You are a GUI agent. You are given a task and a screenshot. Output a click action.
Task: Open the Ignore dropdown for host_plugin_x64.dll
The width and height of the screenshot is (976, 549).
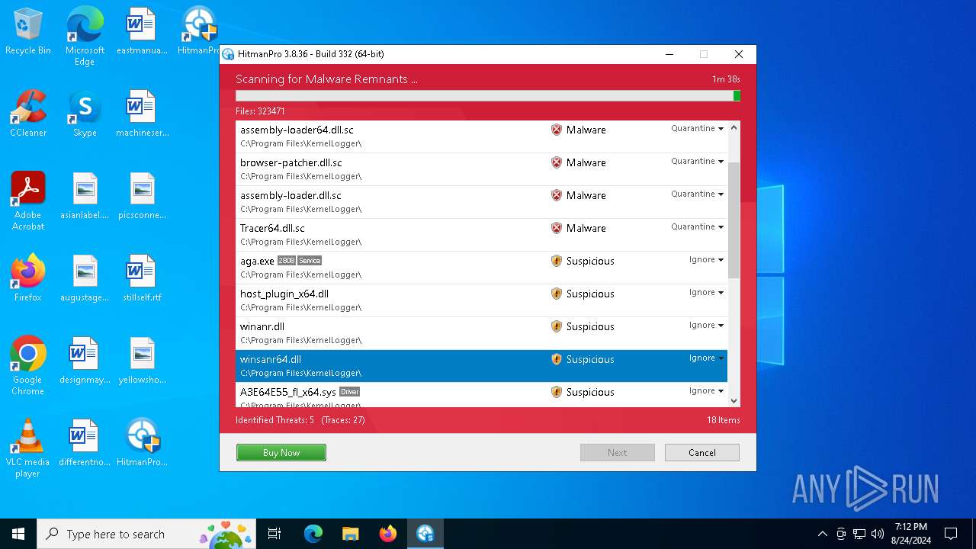pyautogui.click(x=706, y=293)
